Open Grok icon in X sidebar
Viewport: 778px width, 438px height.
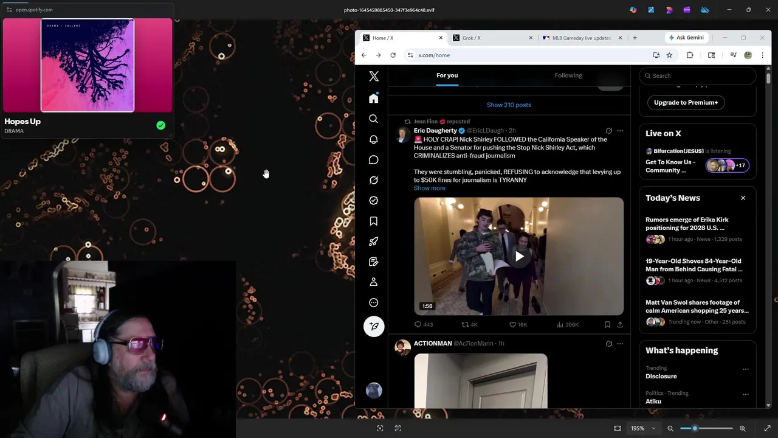[x=374, y=180]
